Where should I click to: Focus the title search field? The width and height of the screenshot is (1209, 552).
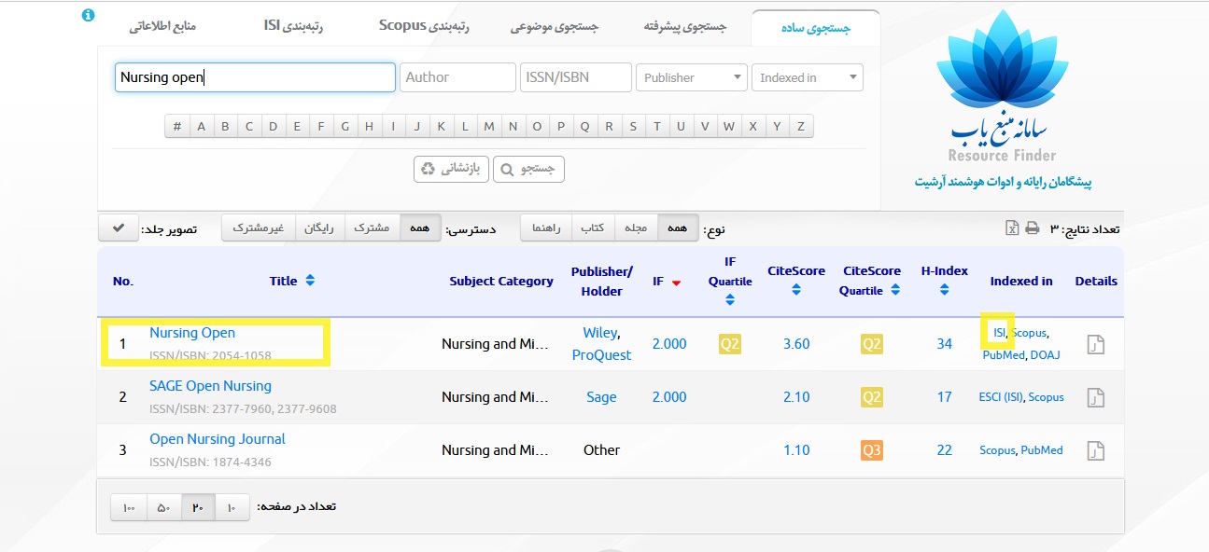(255, 77)
